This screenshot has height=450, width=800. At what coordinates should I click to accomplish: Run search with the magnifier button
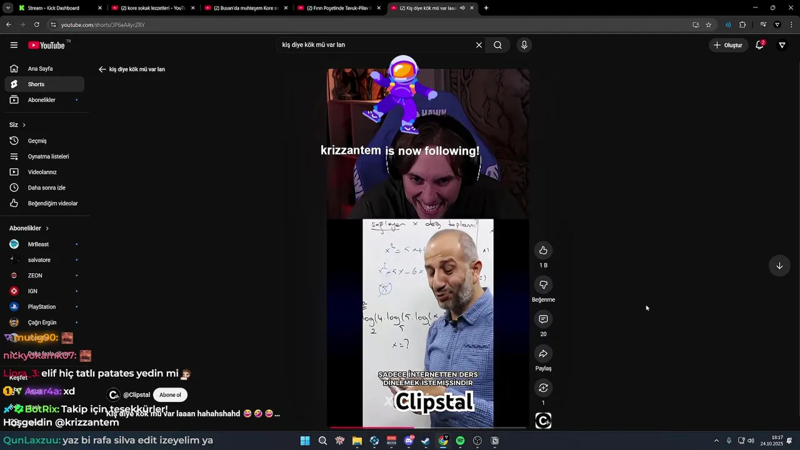click(497, 45)
